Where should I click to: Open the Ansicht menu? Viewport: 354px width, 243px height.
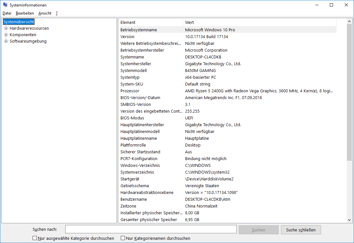[45, 13]
